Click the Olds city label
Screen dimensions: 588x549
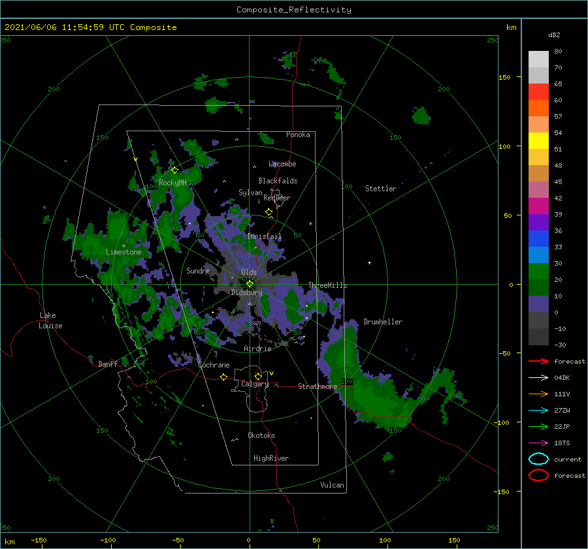[249, 272]
